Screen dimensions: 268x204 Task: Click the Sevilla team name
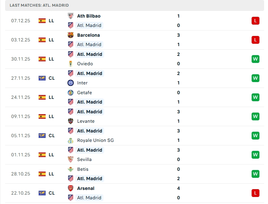click(x=84, y=159)
